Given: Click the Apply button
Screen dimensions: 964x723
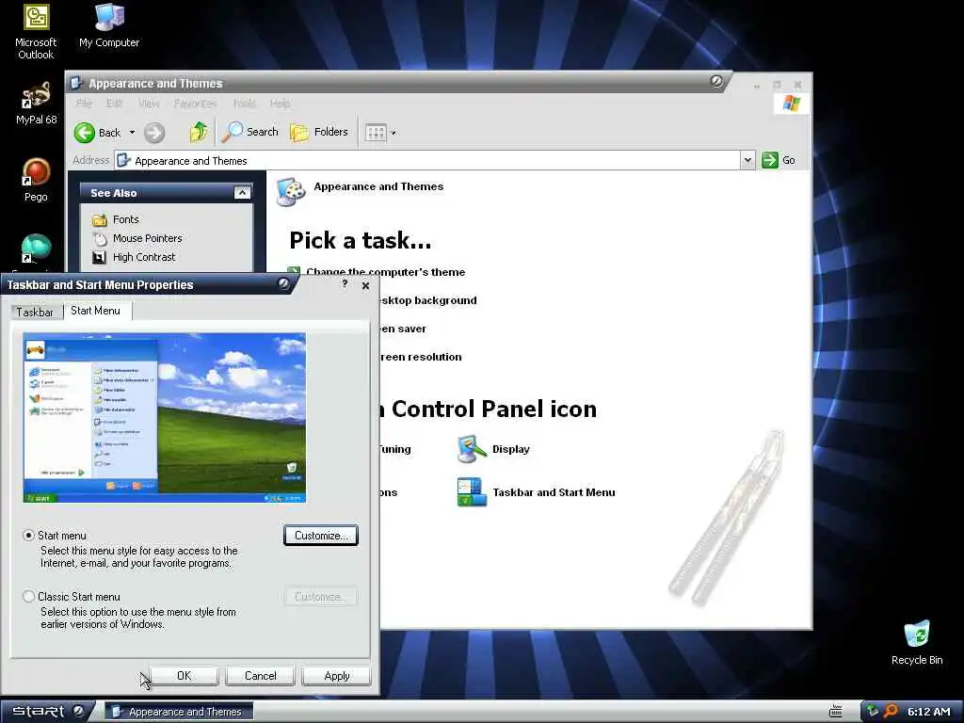Looking at the screenshot, I should [336, 676].
